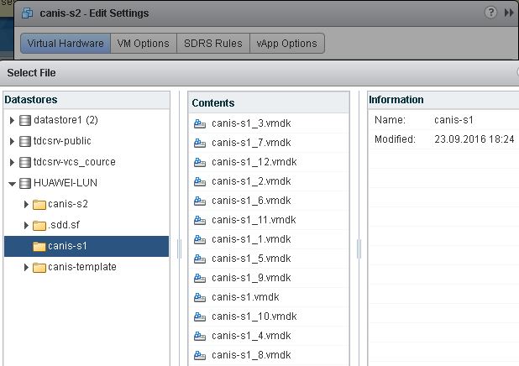Click the help question mark icon
This screenshot has width=519, height=366.
click(490, 13)
